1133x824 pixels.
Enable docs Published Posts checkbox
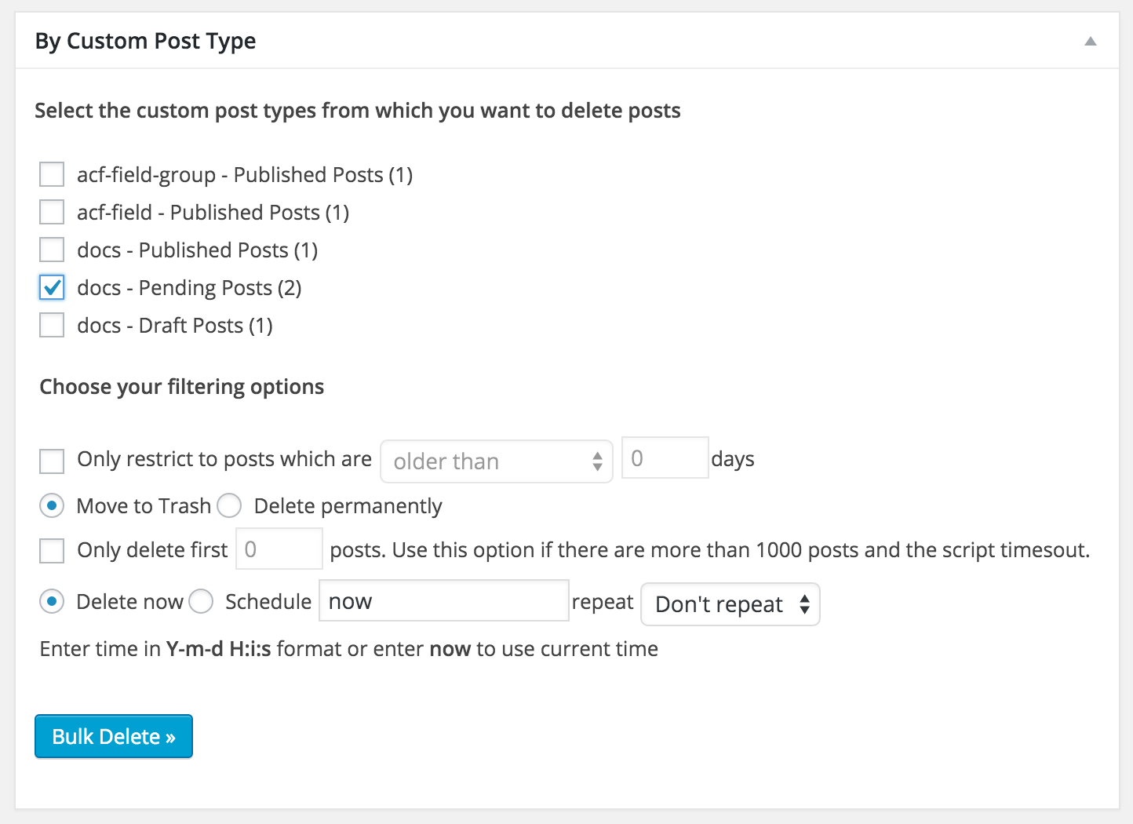(52, 250)
